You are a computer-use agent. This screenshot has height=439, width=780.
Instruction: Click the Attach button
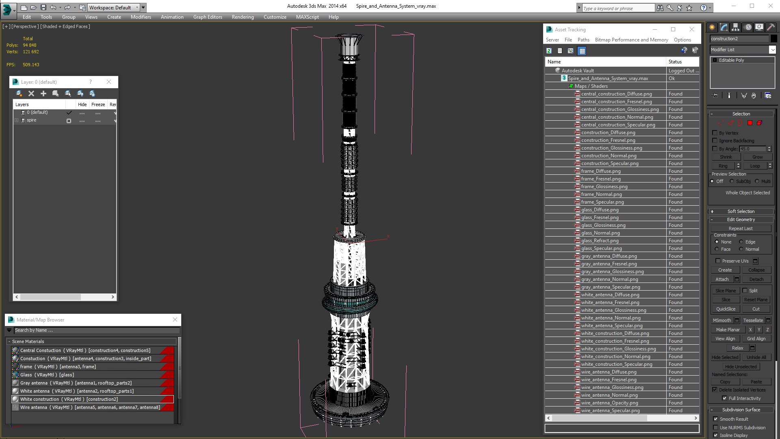pos(722,279)
